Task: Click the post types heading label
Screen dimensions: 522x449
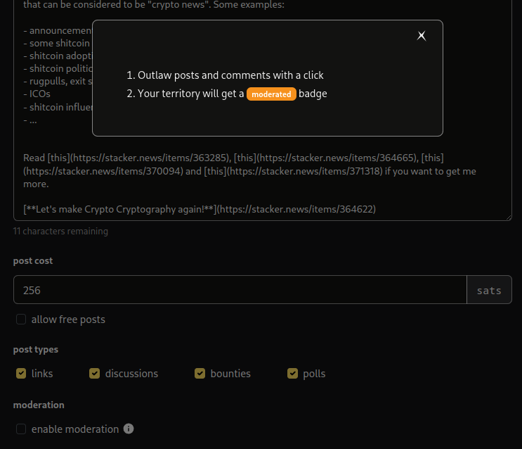Action: point(36,350)
